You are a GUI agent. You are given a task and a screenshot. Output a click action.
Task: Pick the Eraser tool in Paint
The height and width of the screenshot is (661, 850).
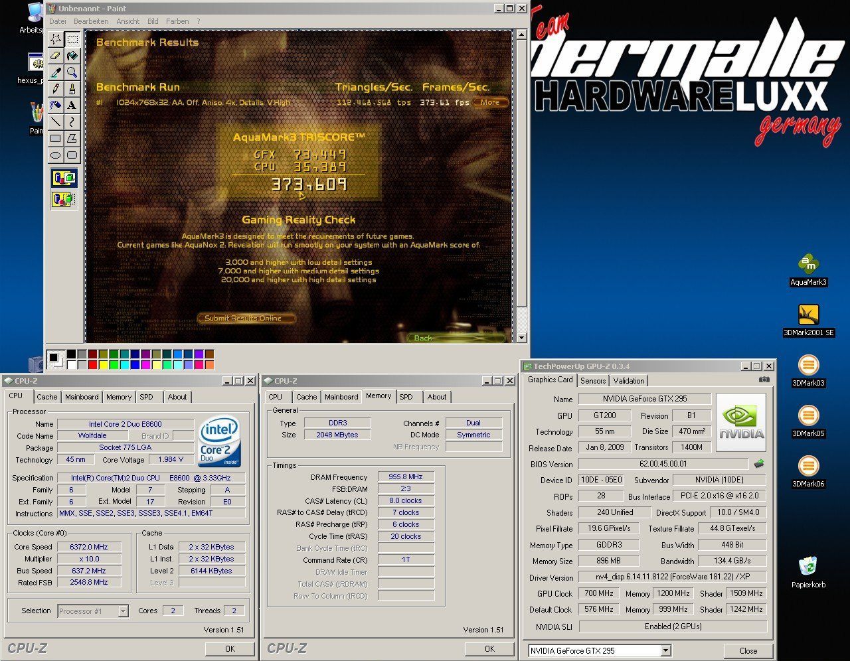pos(56,56)
